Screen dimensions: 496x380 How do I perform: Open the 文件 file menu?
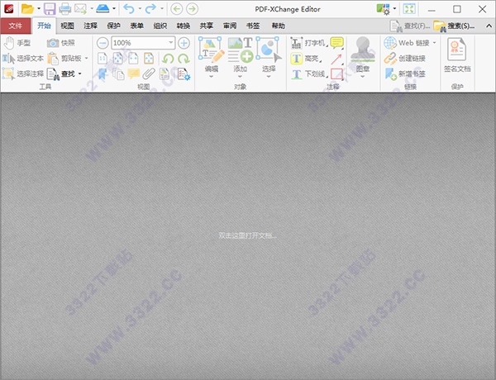point(16,26)
